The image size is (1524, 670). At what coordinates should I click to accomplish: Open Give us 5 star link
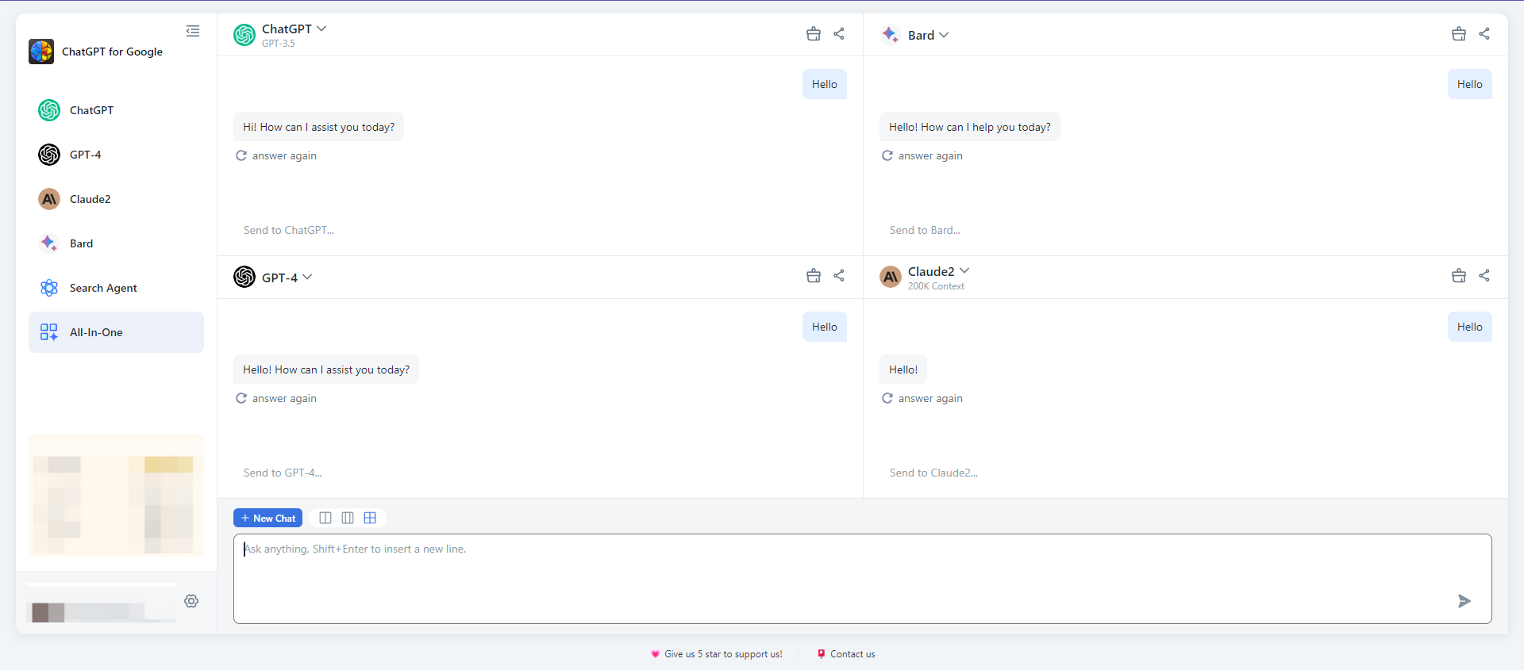(716, 654)
